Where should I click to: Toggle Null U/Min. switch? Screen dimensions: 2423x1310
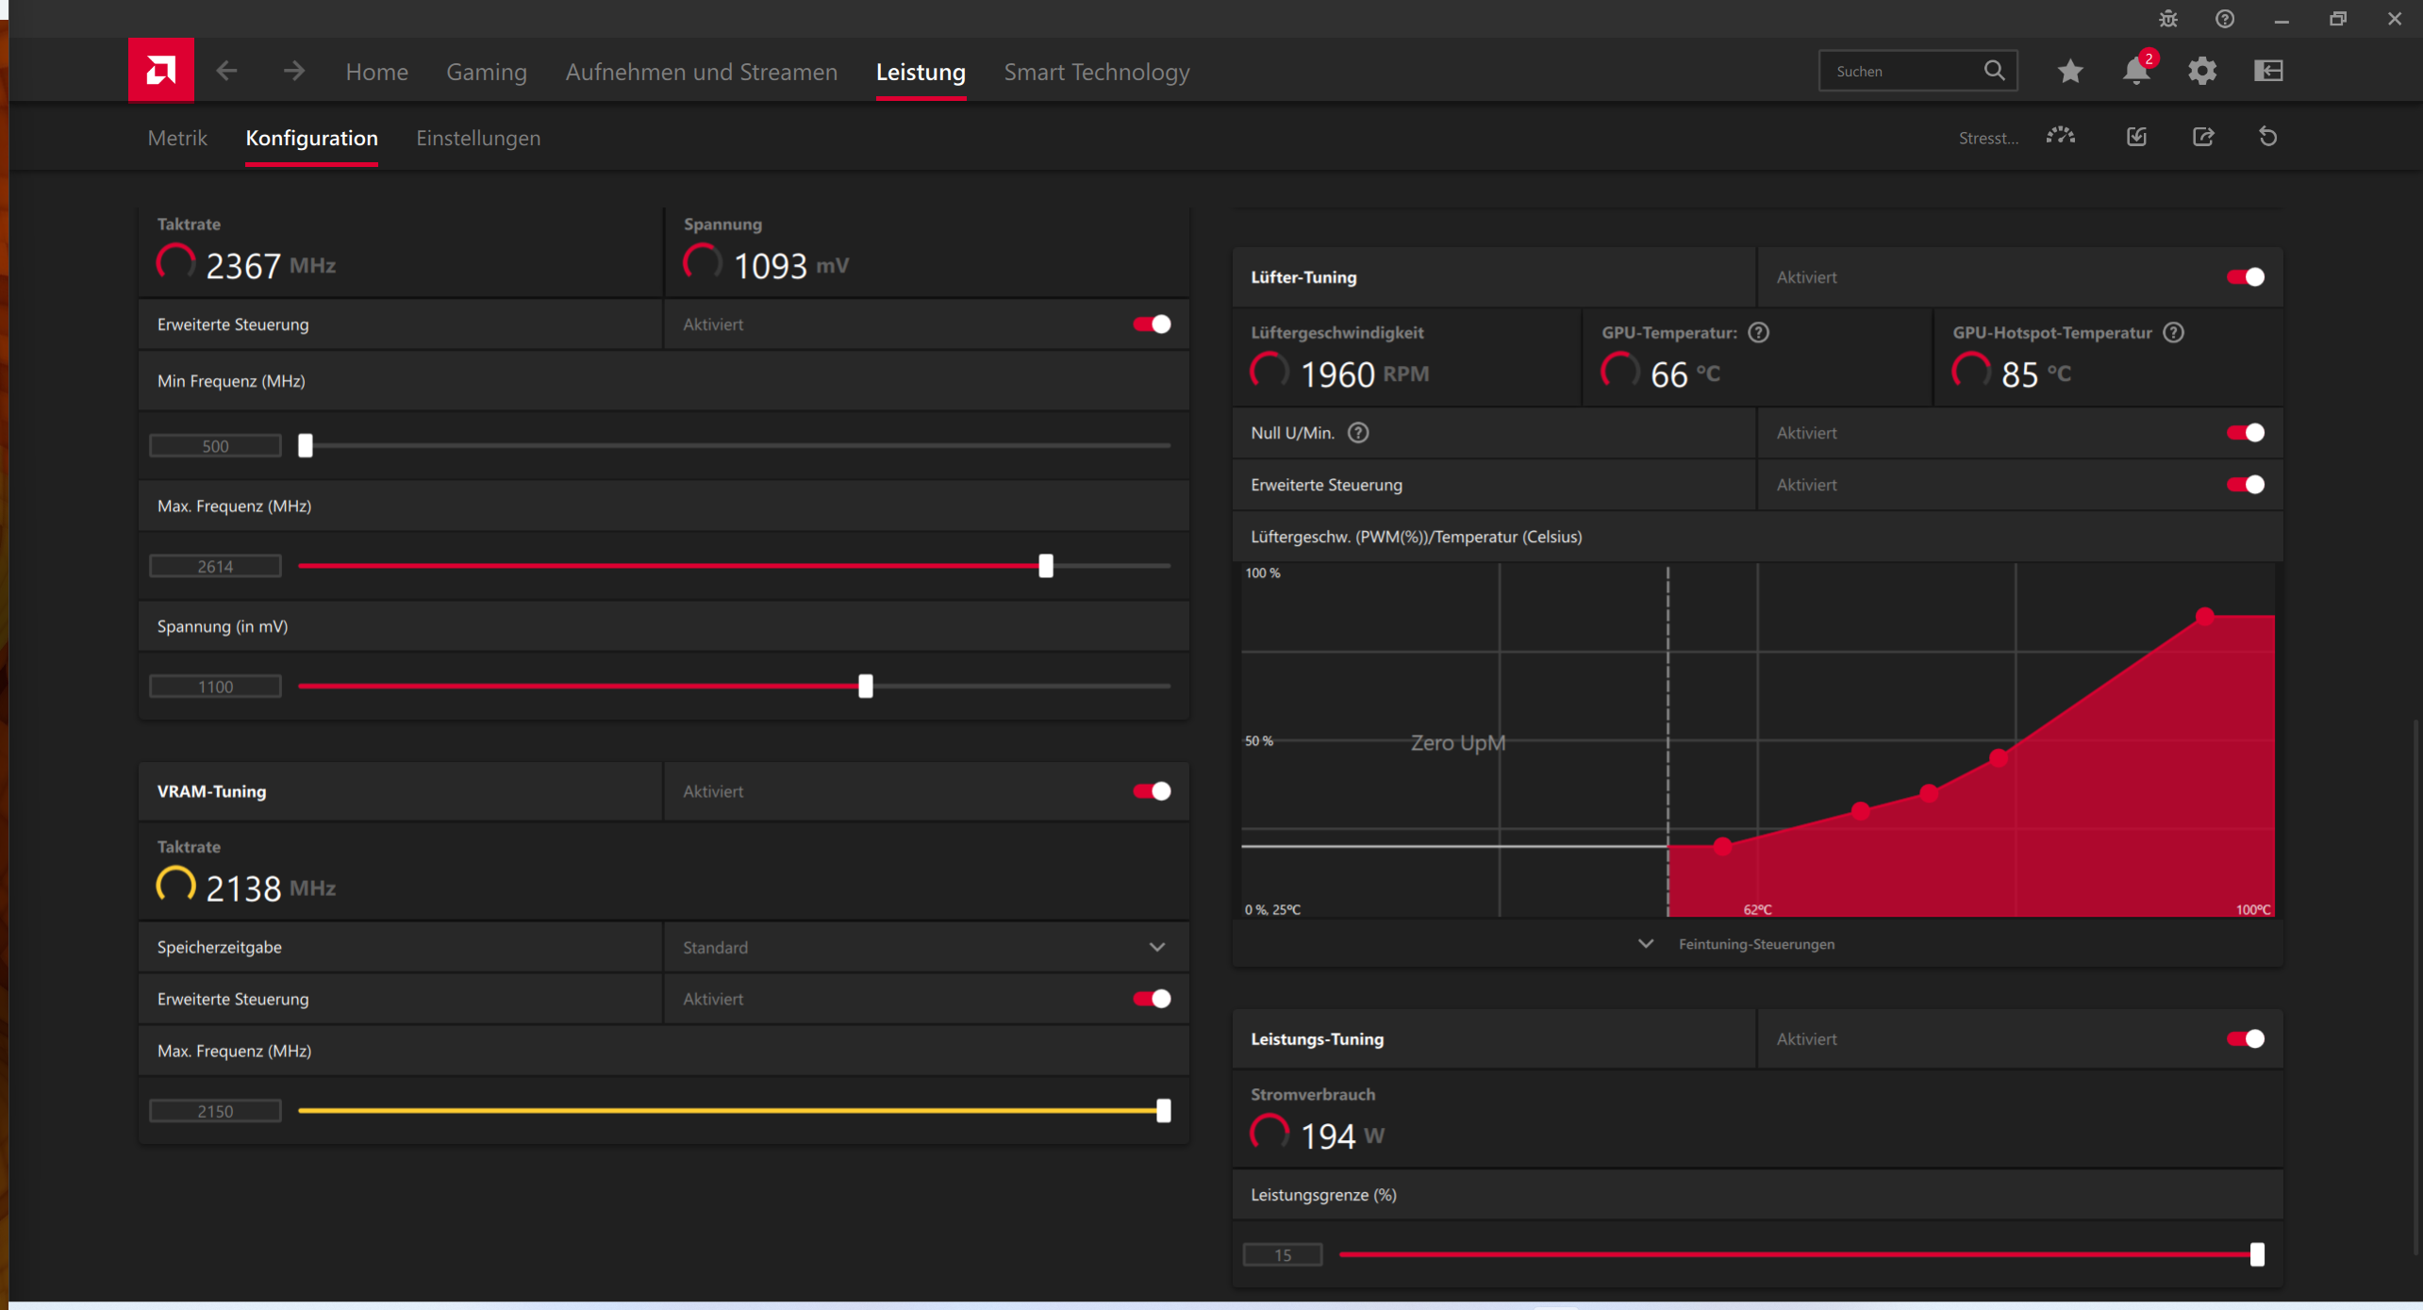tap(2246, 433)
